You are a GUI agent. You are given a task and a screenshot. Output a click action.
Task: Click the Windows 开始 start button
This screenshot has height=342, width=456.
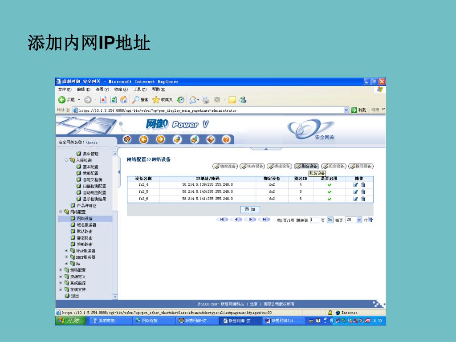[71, 321]
